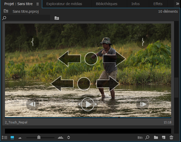The image size is (181, 142).
Task: Click the upper right arrow overlay
Action: coord(114,59)
